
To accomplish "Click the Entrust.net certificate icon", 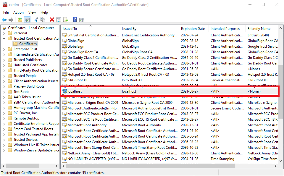I will point(64,35).
